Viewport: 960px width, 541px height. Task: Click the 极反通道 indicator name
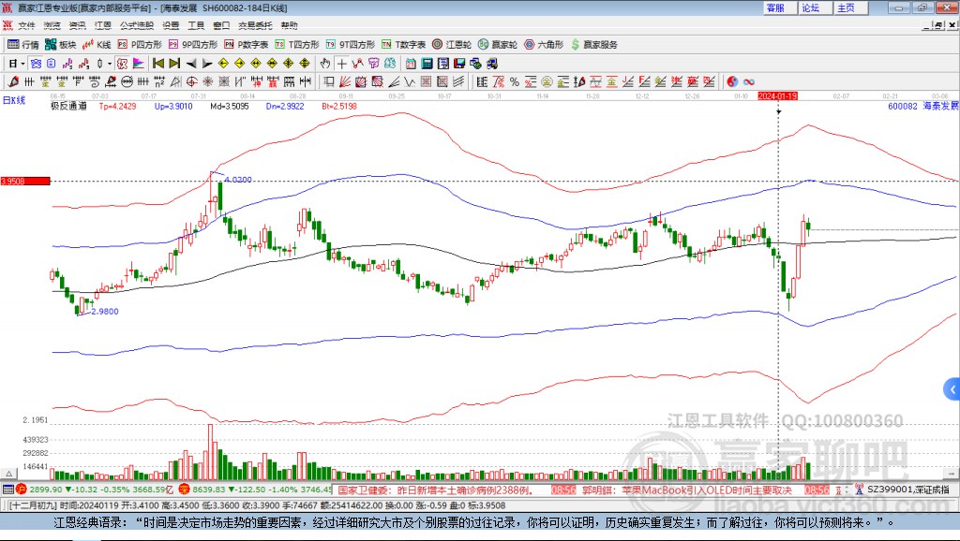click(68, 107)
